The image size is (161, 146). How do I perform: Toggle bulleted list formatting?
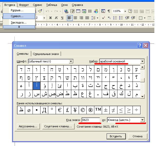[121, 18]
